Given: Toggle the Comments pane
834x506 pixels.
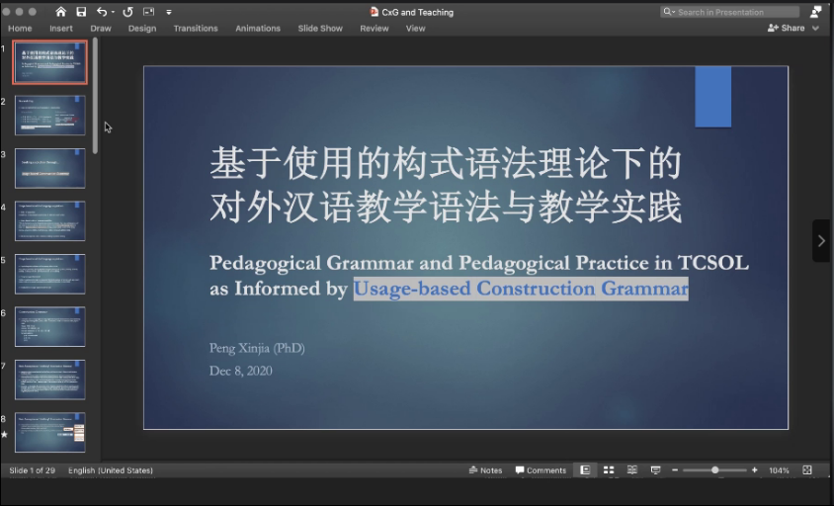Looking at the screenshot, I should [541, 470].
